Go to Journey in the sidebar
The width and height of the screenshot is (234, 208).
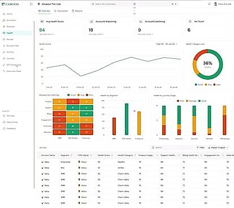click(x=10, y=59)
